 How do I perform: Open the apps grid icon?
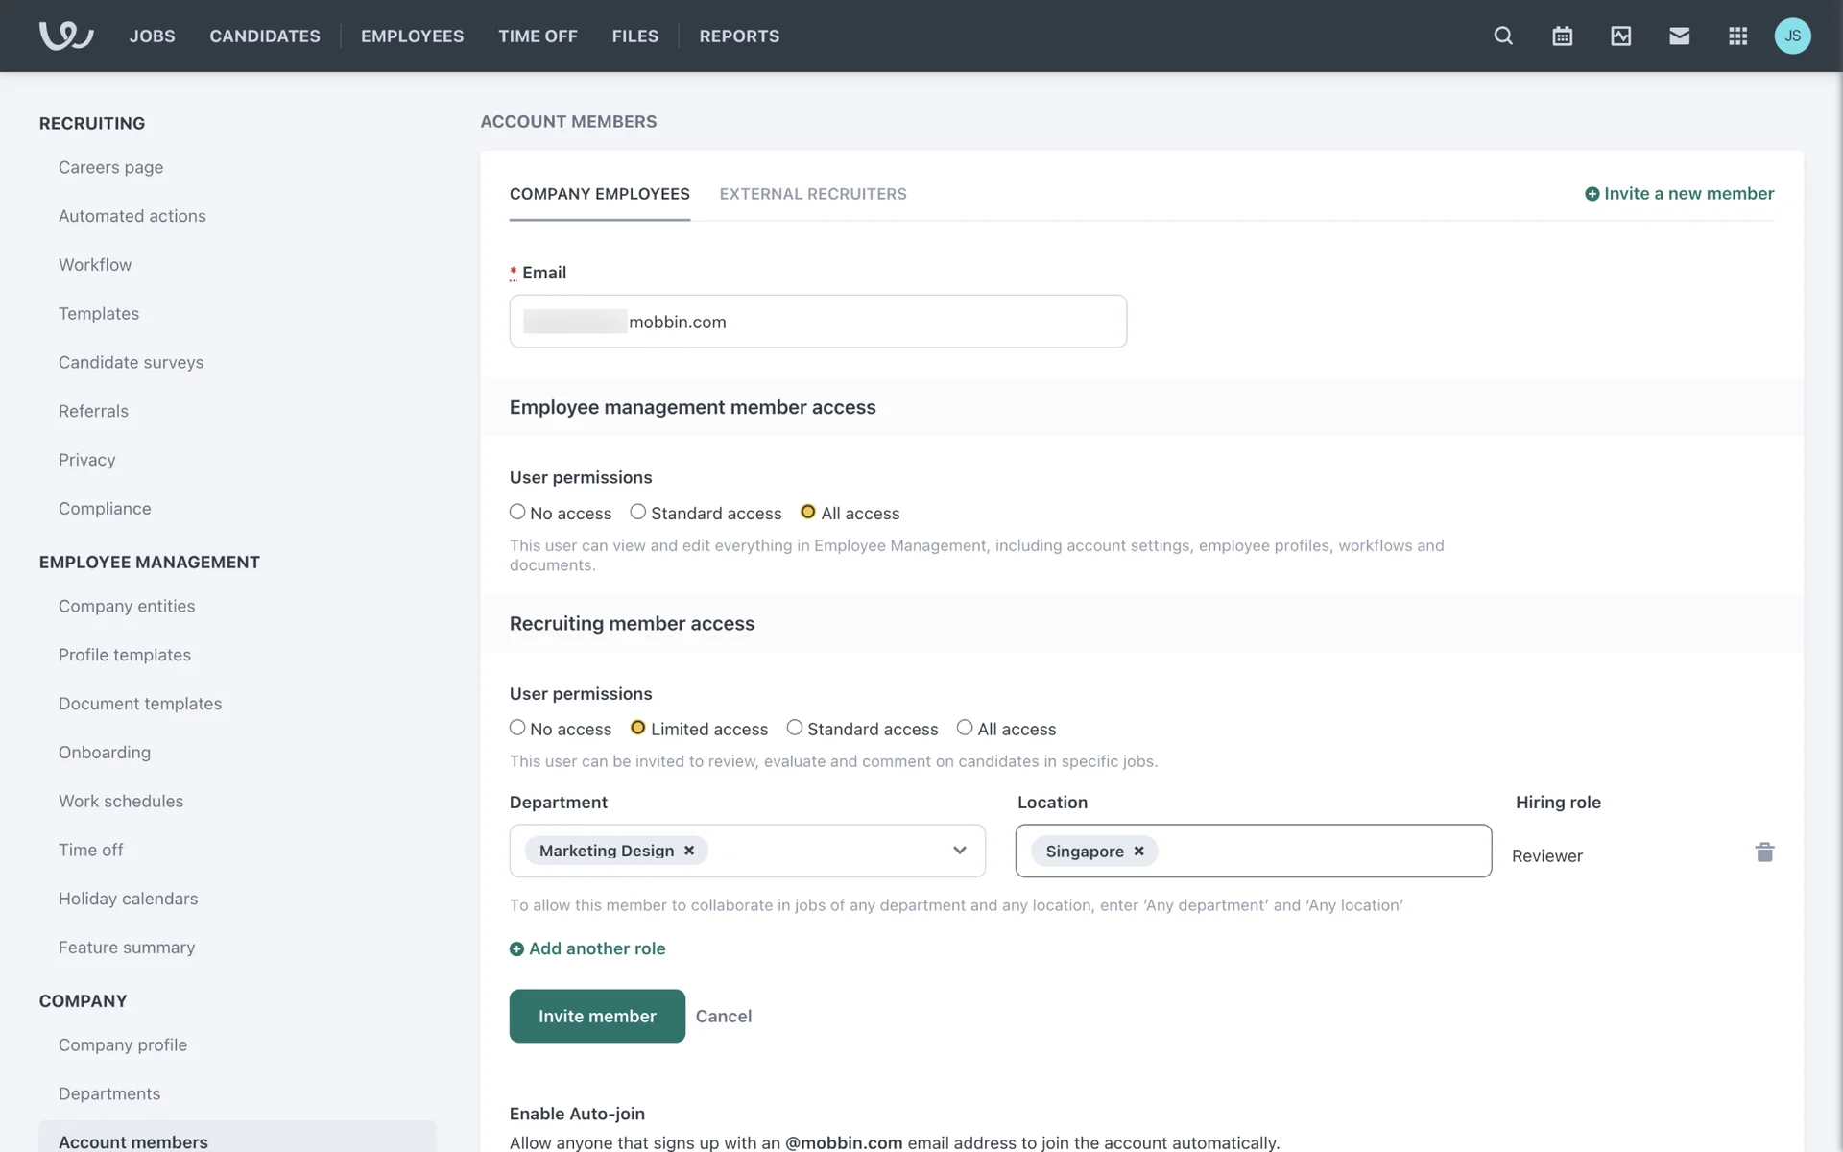1737,36
